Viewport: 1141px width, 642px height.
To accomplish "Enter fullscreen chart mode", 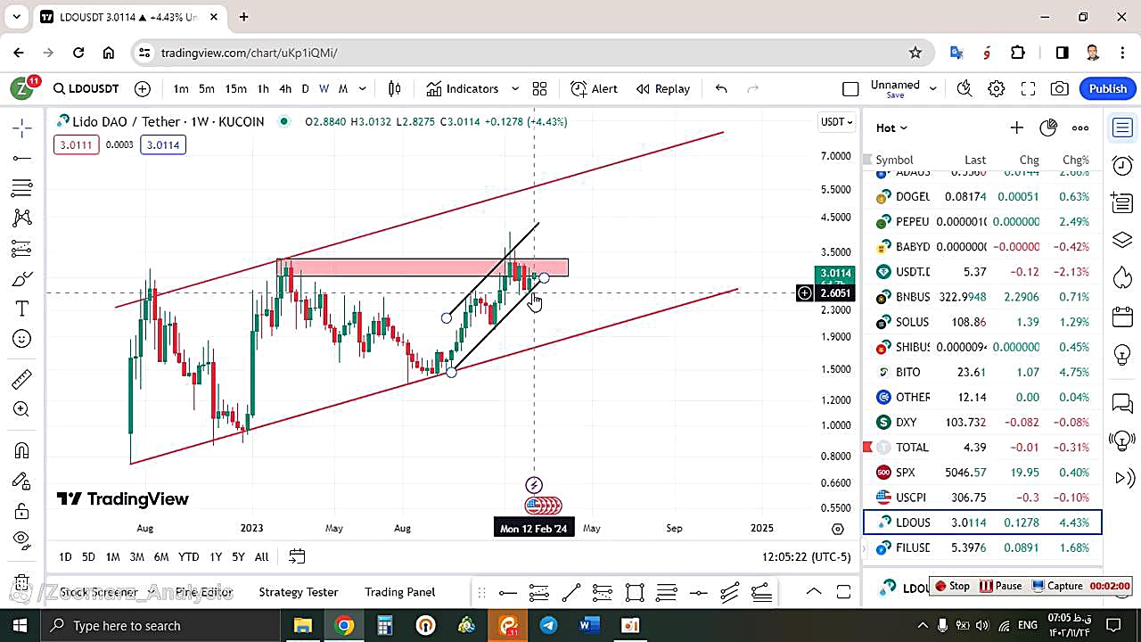I will click(x=1028, y=88).
